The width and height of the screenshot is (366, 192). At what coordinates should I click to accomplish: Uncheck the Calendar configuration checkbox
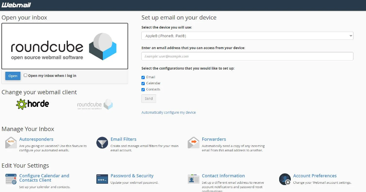(x=143, y=83)
